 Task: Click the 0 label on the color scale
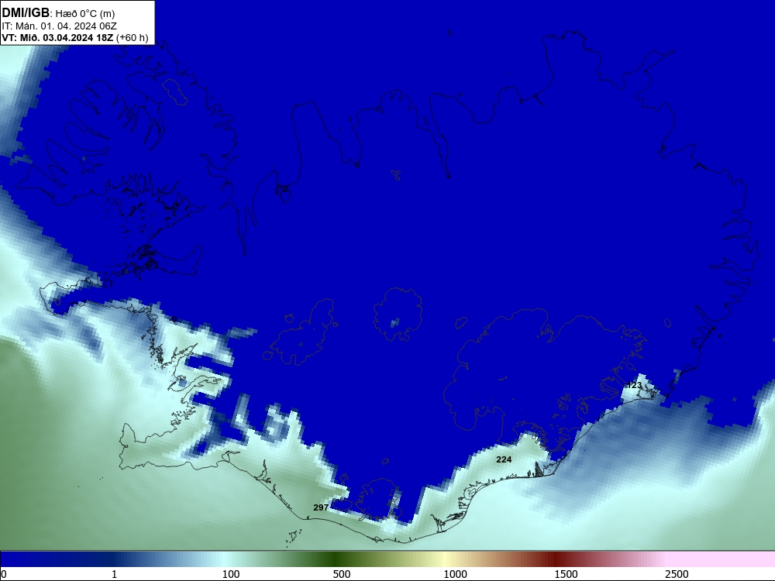pos(3,574)
